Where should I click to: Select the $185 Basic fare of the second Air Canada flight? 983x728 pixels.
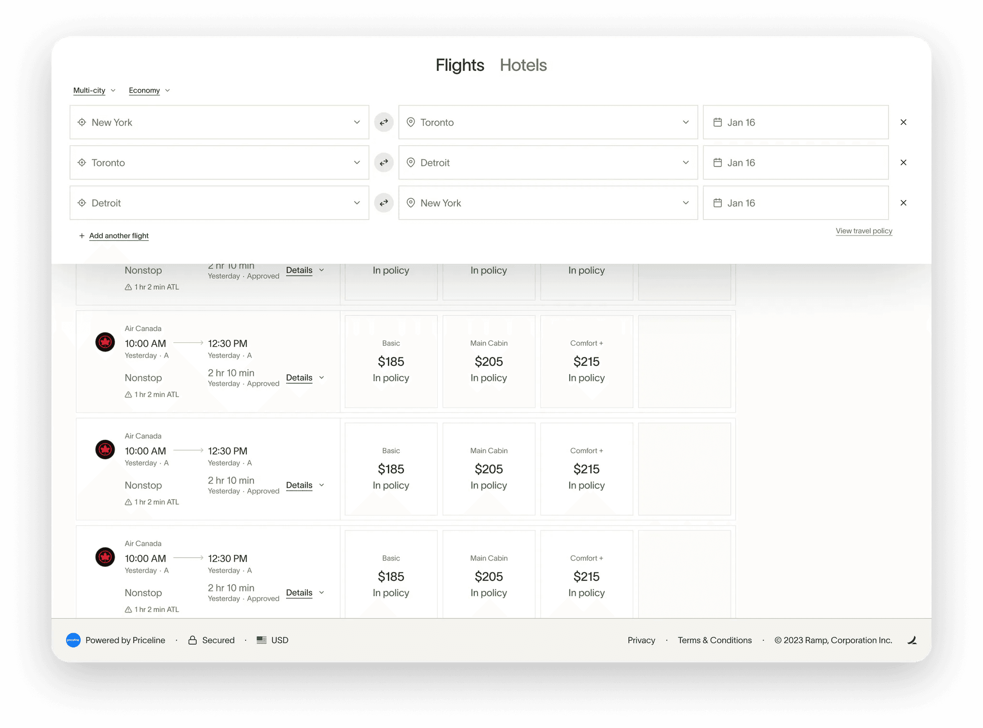[x=391, y=469]
